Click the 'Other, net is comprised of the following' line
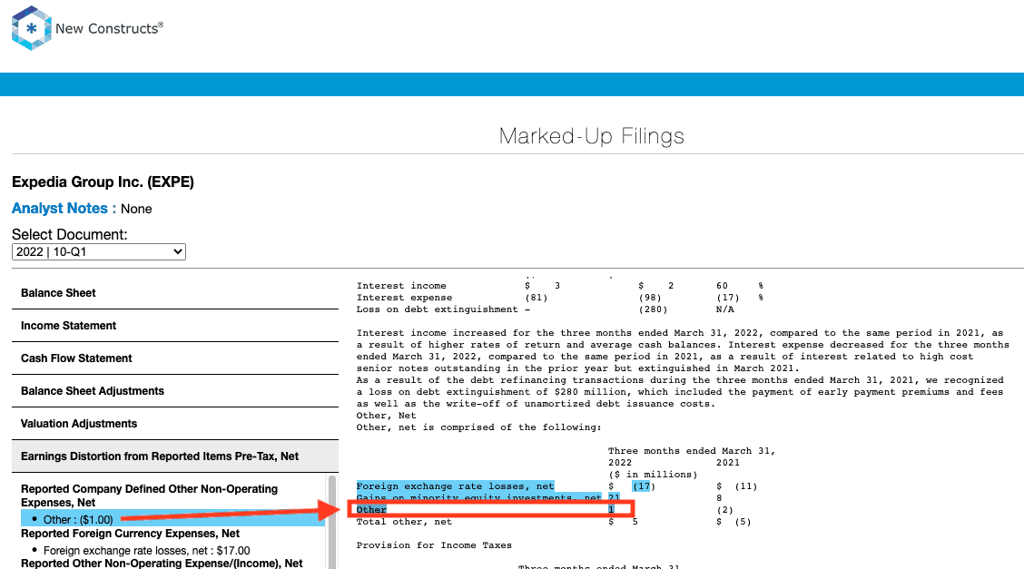 click(478, 427)
